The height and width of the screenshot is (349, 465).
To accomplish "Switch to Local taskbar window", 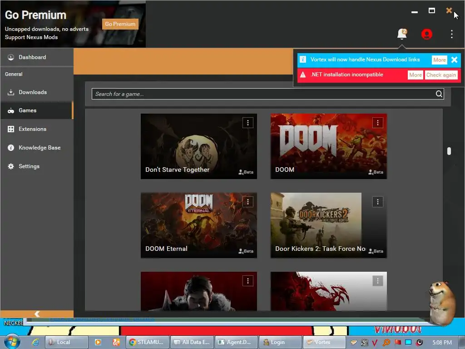I will pos(66,342).
